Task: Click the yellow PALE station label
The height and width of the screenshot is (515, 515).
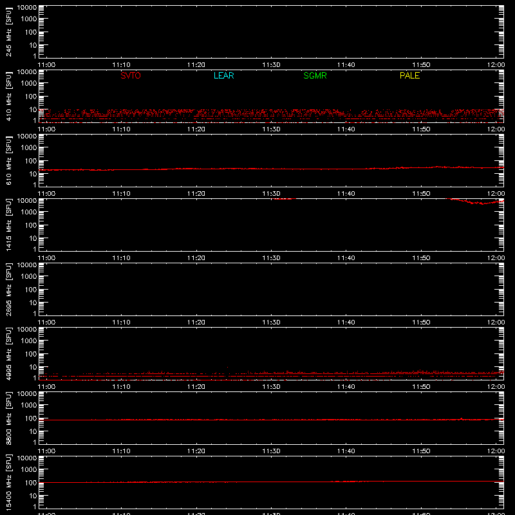Action: tap(409, 75)
